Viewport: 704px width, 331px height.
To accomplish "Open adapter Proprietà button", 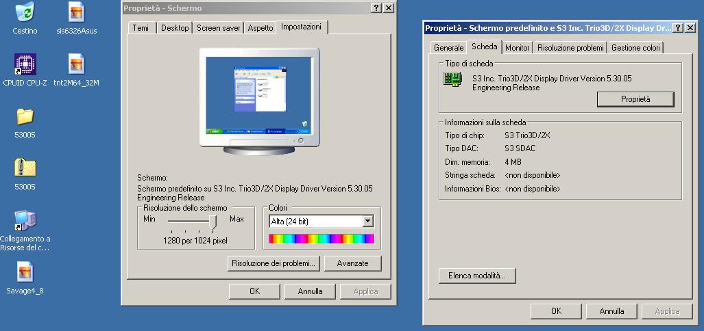I will tap(635, 99).
